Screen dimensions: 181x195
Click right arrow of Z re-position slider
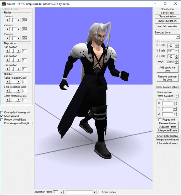coord(18,69)
